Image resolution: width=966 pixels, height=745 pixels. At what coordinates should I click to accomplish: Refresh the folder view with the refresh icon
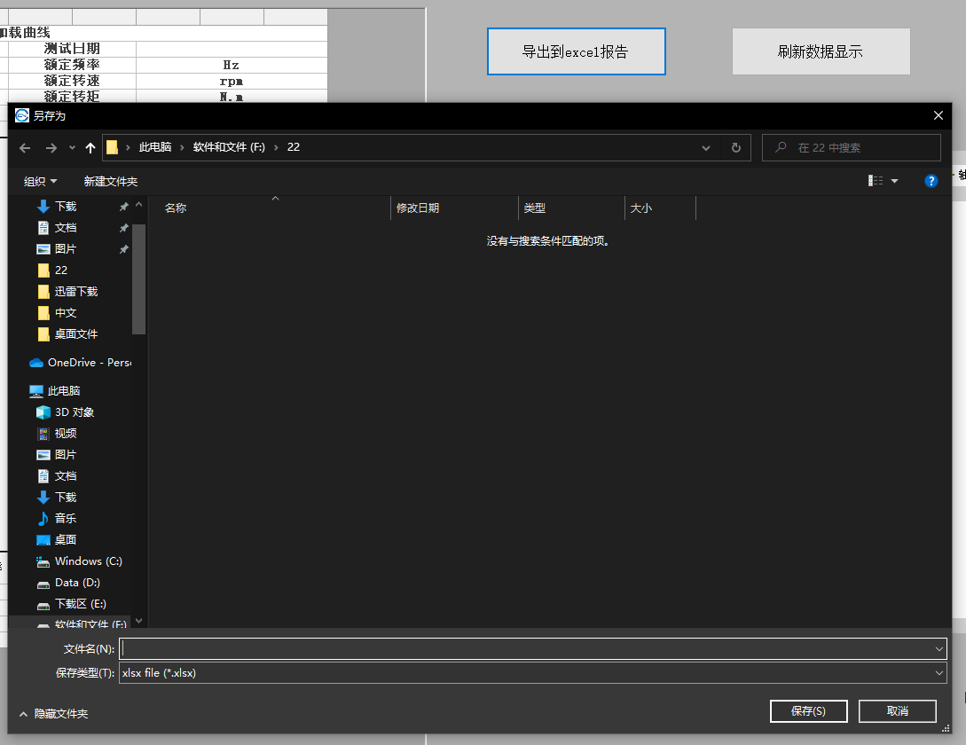pyautogui.click(x=735, y=147)
